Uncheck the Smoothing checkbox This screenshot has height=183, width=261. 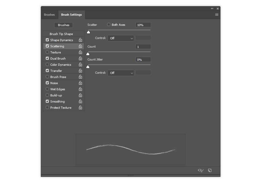[47, 101]
